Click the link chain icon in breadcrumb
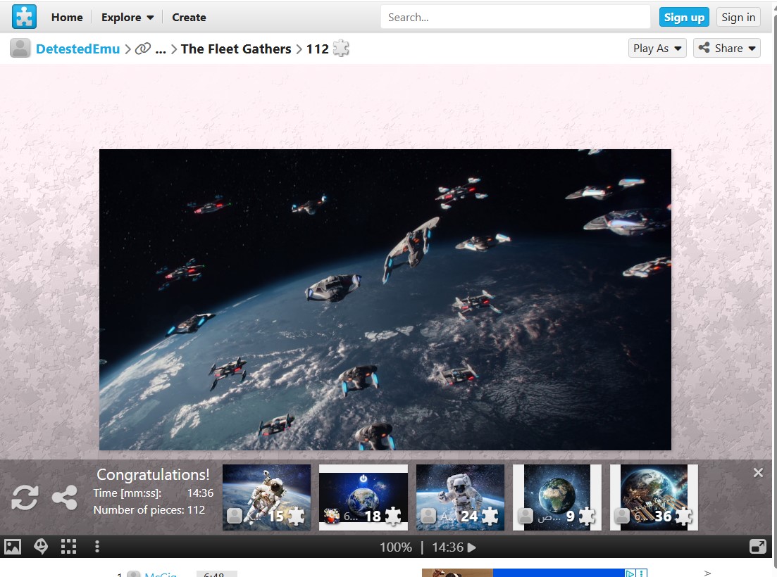The image size is (777, 577). click(143, 49)
